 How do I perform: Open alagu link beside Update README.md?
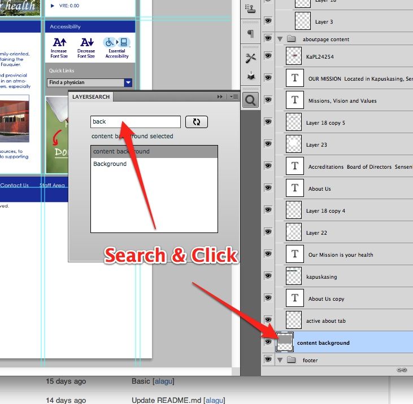(214, 400)
